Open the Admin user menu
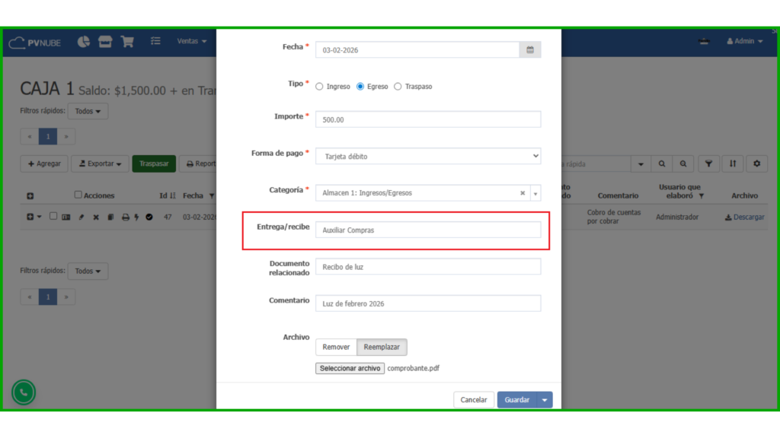This screenshot has height=438, width=780. click(x=744, y=41)
